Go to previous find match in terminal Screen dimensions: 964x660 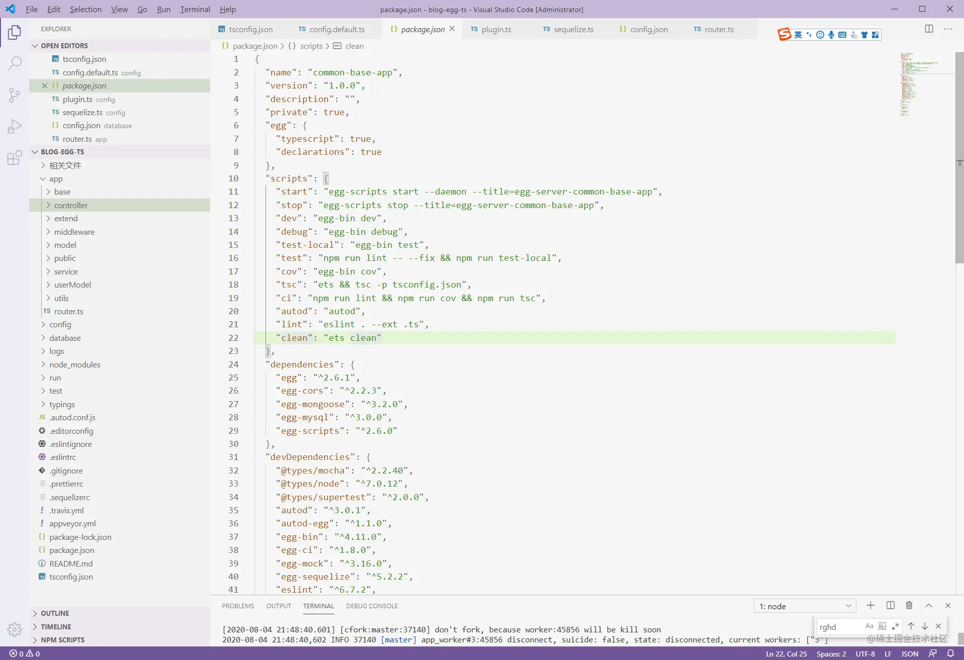coord(911,626)
